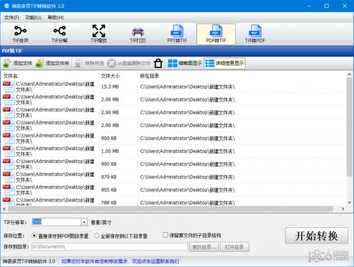This screenshot has height=267, width=354.
Task: Click the PDF icon of 1.00 MB file
Action: point(8,151)
